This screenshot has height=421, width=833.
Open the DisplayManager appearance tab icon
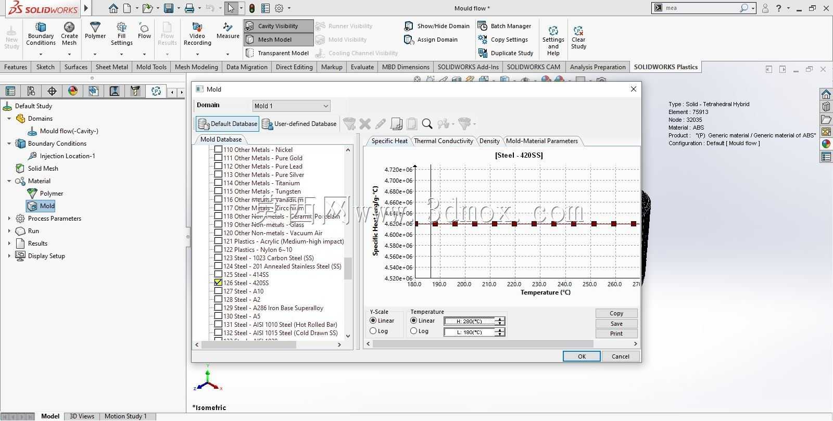tap(73, 91)
